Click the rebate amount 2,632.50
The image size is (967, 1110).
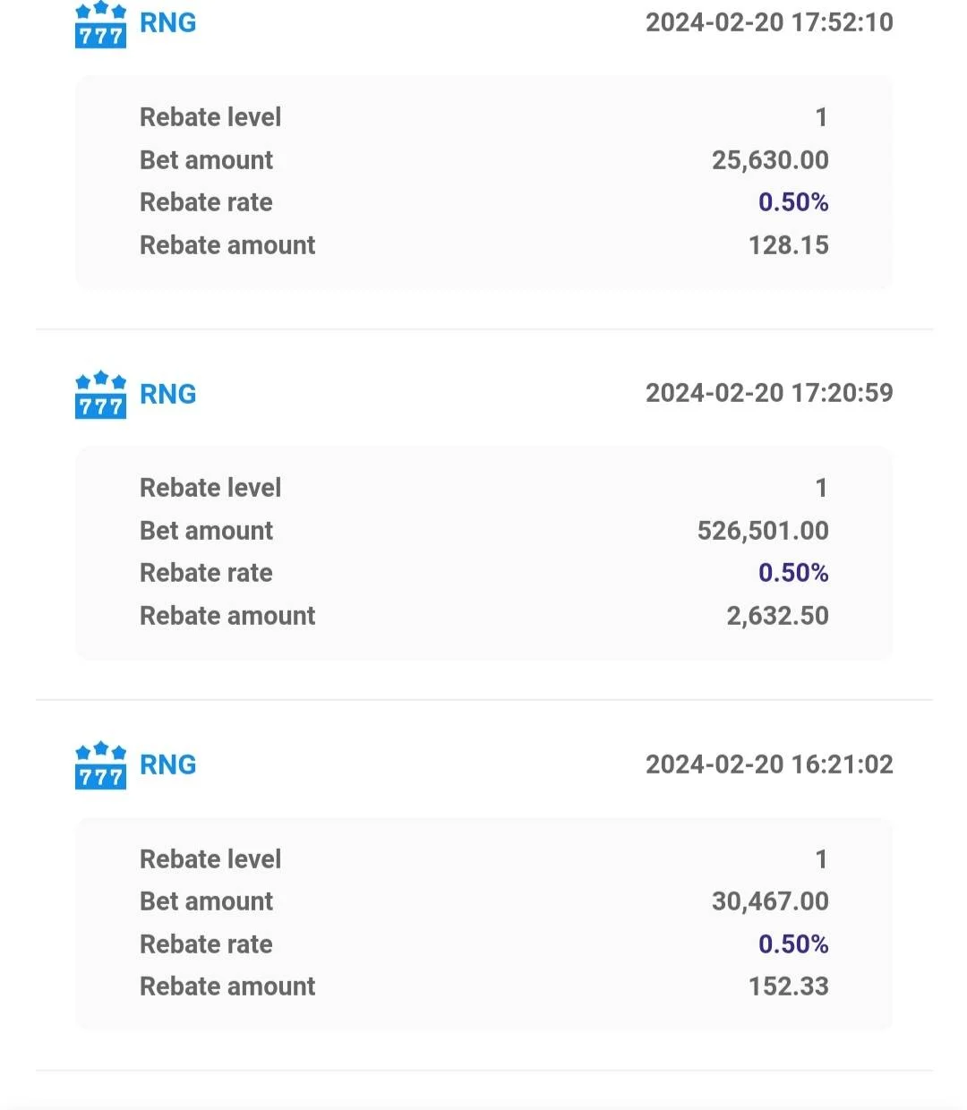point(777,616)
